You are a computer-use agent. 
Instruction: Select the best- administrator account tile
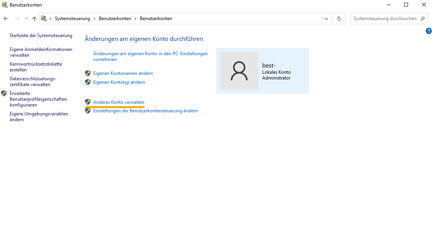(x=262, y=71)
